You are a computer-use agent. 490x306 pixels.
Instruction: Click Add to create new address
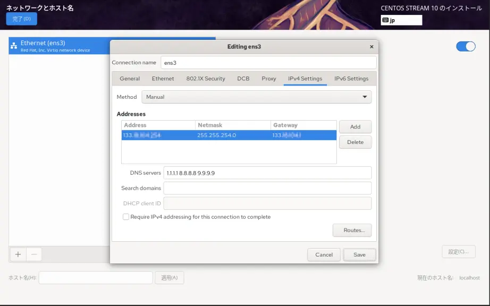[x=356, y=127]
